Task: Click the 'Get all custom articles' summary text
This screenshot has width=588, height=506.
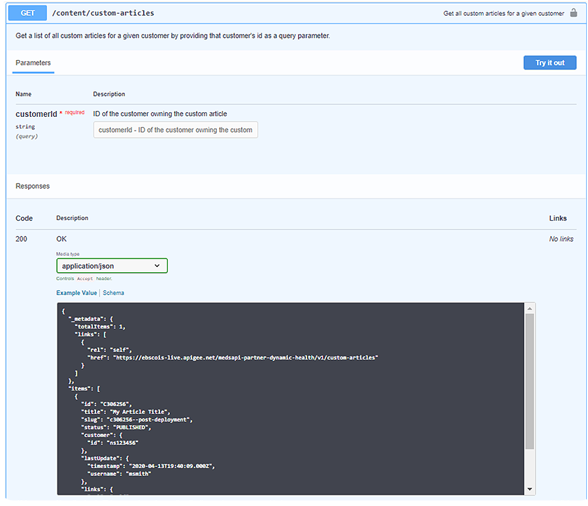Action: click(503, 13)
